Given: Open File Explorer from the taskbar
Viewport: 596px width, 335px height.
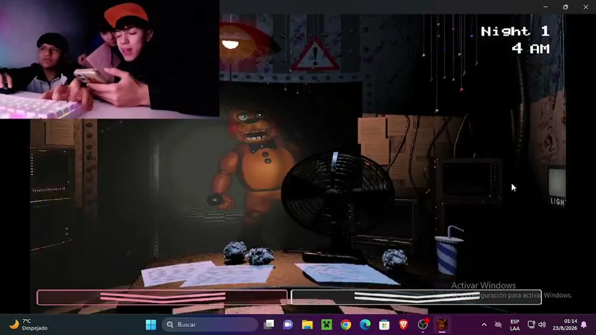Looking at the screenshot, I should pos(307,325).
